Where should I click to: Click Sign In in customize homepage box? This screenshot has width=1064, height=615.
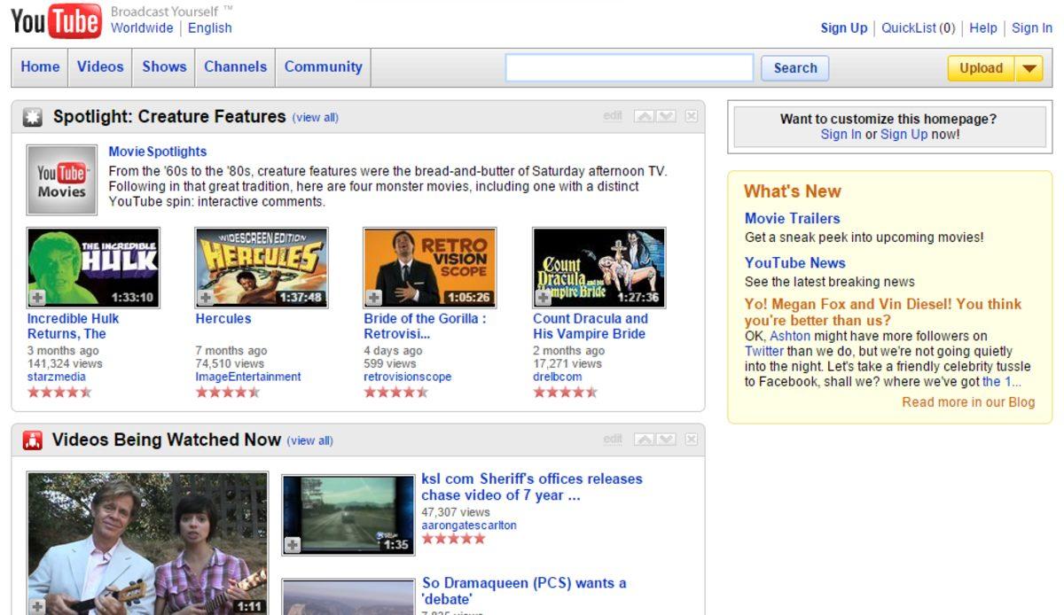click(x=841, y=135)
